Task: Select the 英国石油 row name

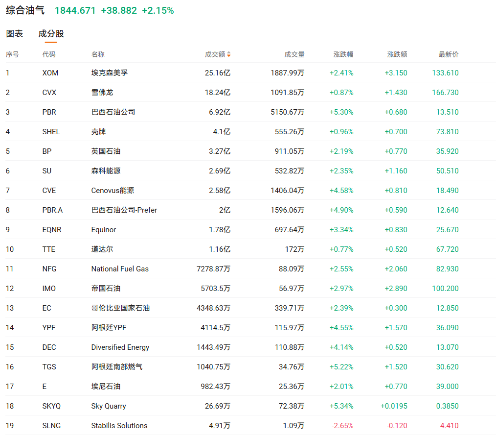Action: [x=106, y=151]
